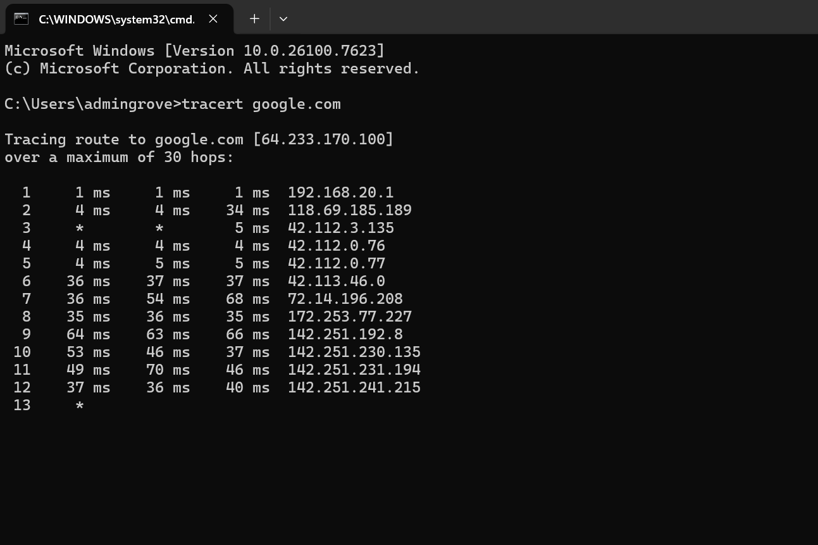Click the cmd icon in the tab
Image resolution: width=818 pixels, height=545 pixels.
coord(21,19)
